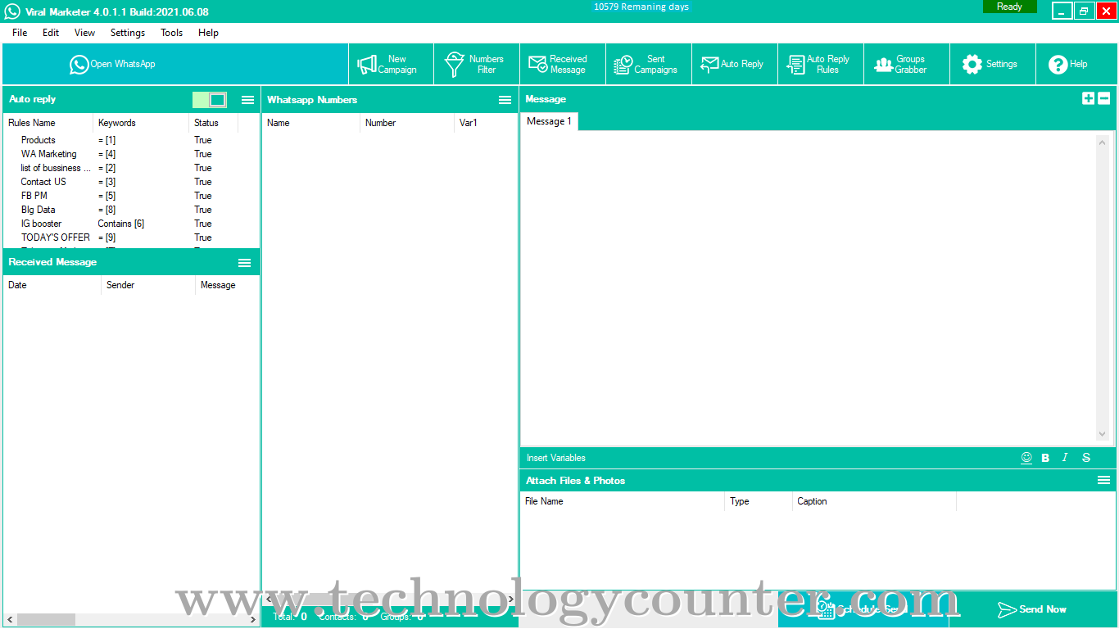Open the Tools menu
This screenshot has height=629, width=1119.
tap(172, 33)
